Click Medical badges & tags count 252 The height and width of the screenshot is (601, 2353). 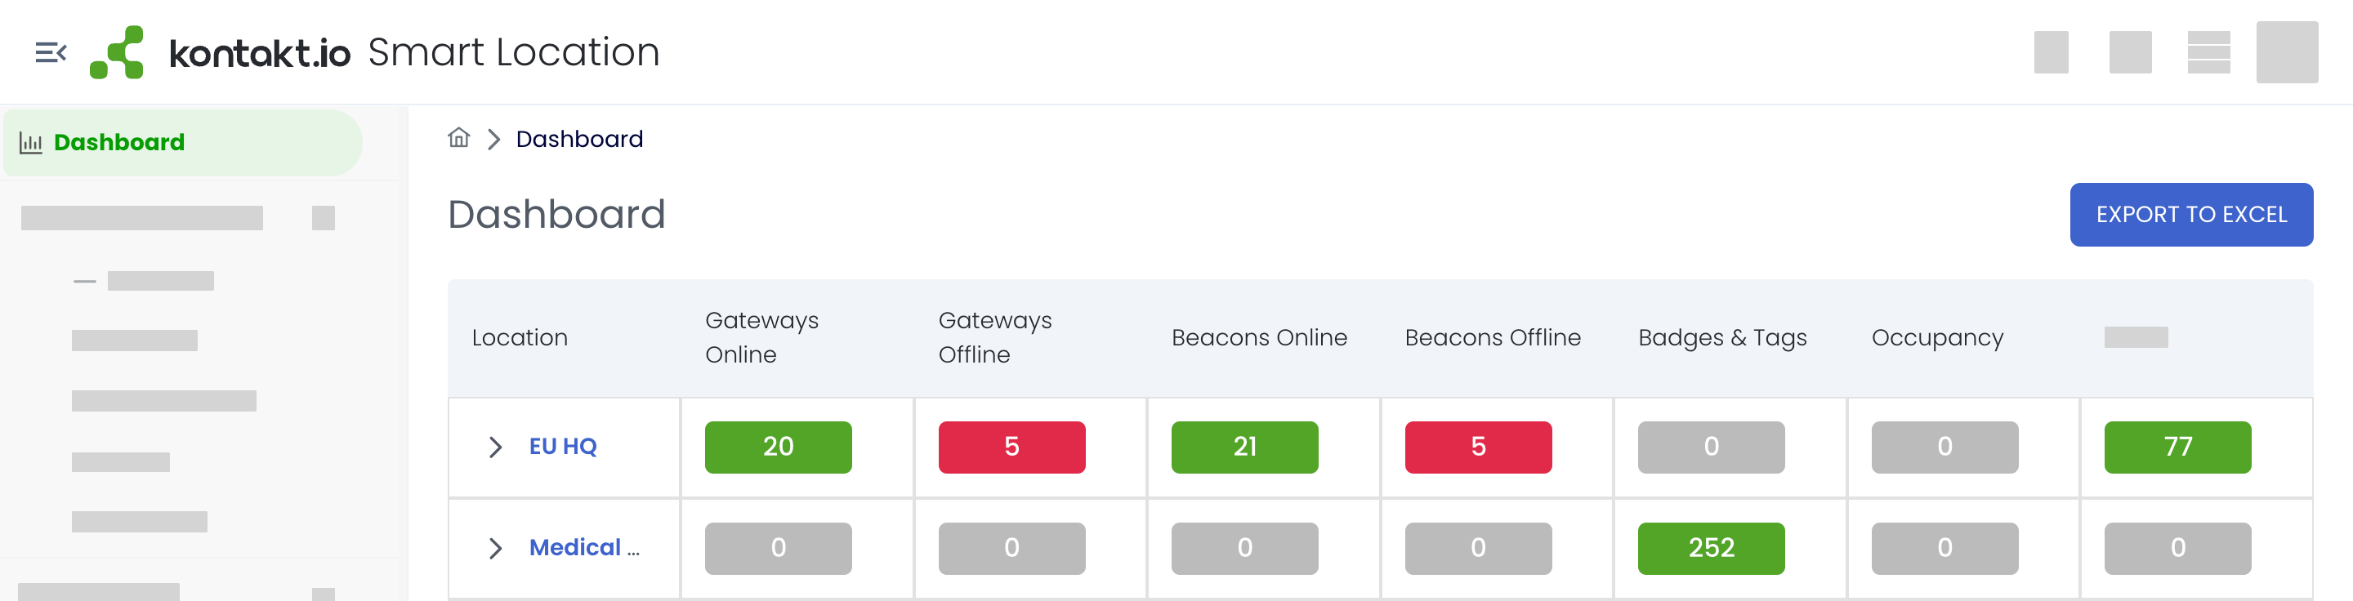[1711, 548]
